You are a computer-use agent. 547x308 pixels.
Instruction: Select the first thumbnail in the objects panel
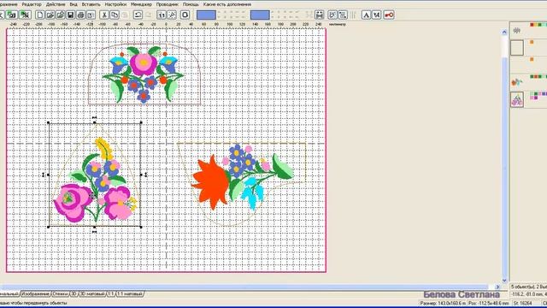coord(517,31)
